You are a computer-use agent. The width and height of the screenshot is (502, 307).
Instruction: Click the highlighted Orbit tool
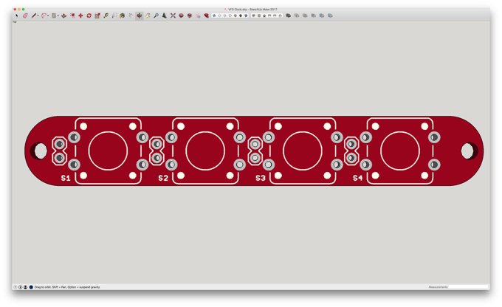coord(139,15)
